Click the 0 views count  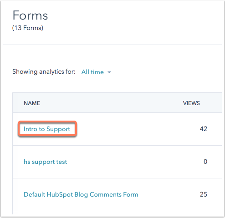(205, 162)
